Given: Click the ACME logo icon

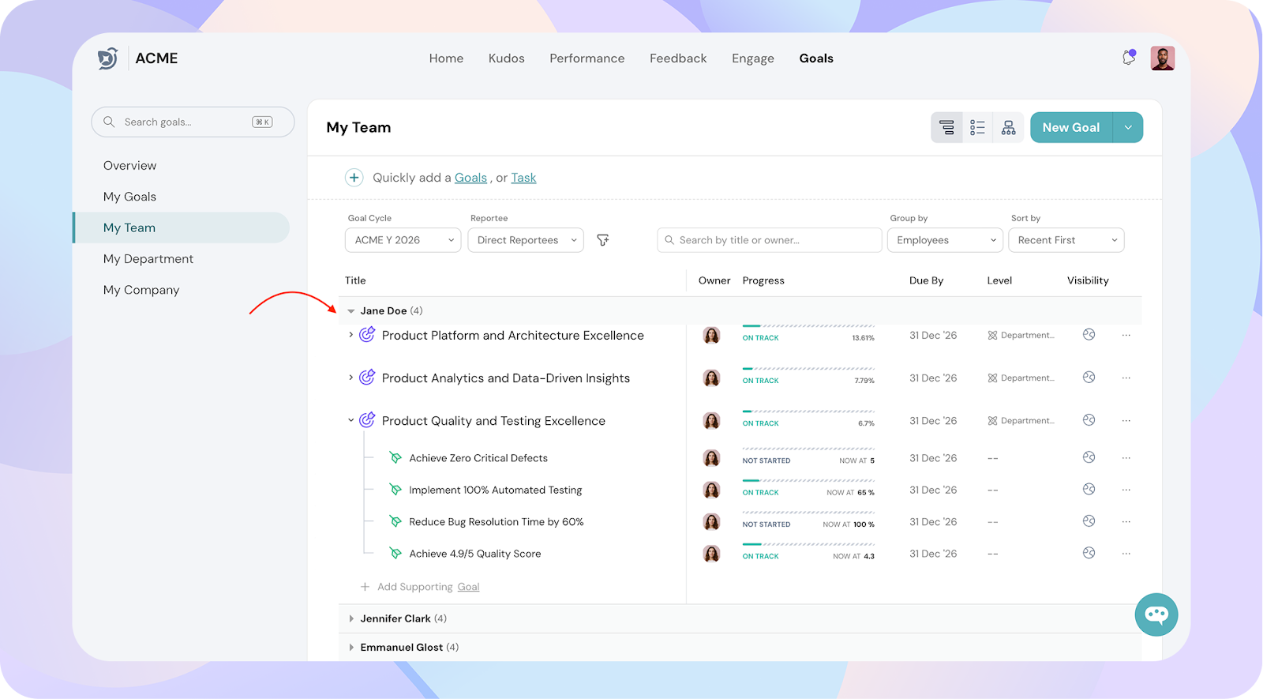Looking at the screenshot, I should tap(107, 58).
